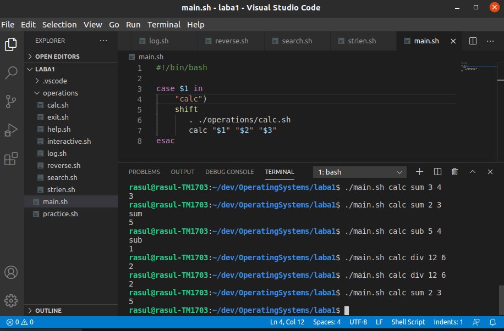504x331 pixels.
Task: Switch to the reverse.sh editor tab
Action: 231,41
